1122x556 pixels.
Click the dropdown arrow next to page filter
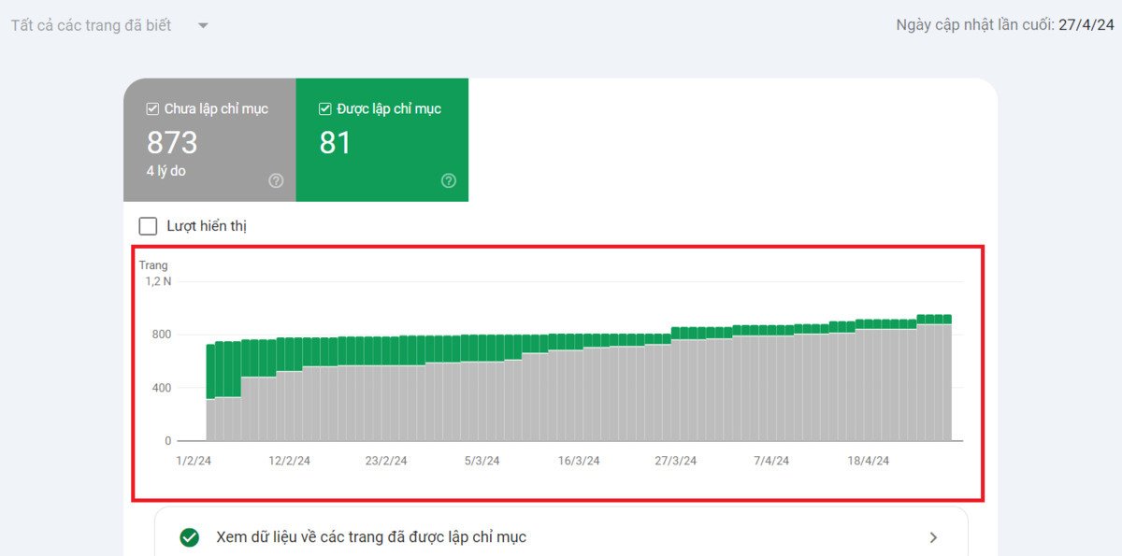202,24
